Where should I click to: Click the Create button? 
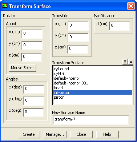29,134
